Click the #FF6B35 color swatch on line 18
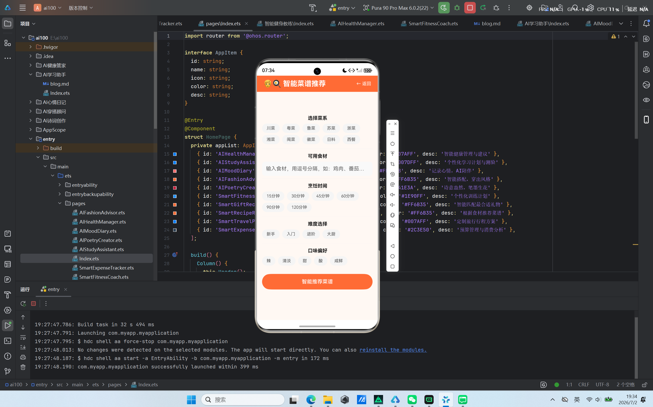 tap(175, 179)
